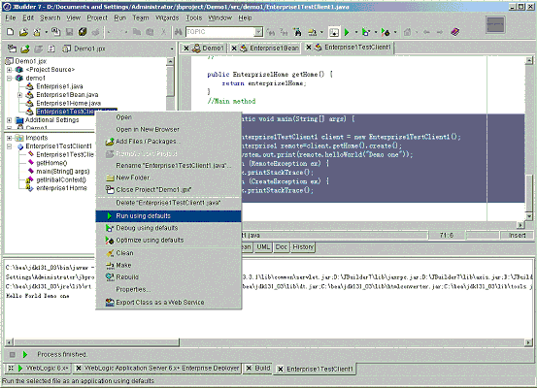Open the TOPIC search combo dropdown
The width and height of the screenshot is (537, 388).
[258, 32]
